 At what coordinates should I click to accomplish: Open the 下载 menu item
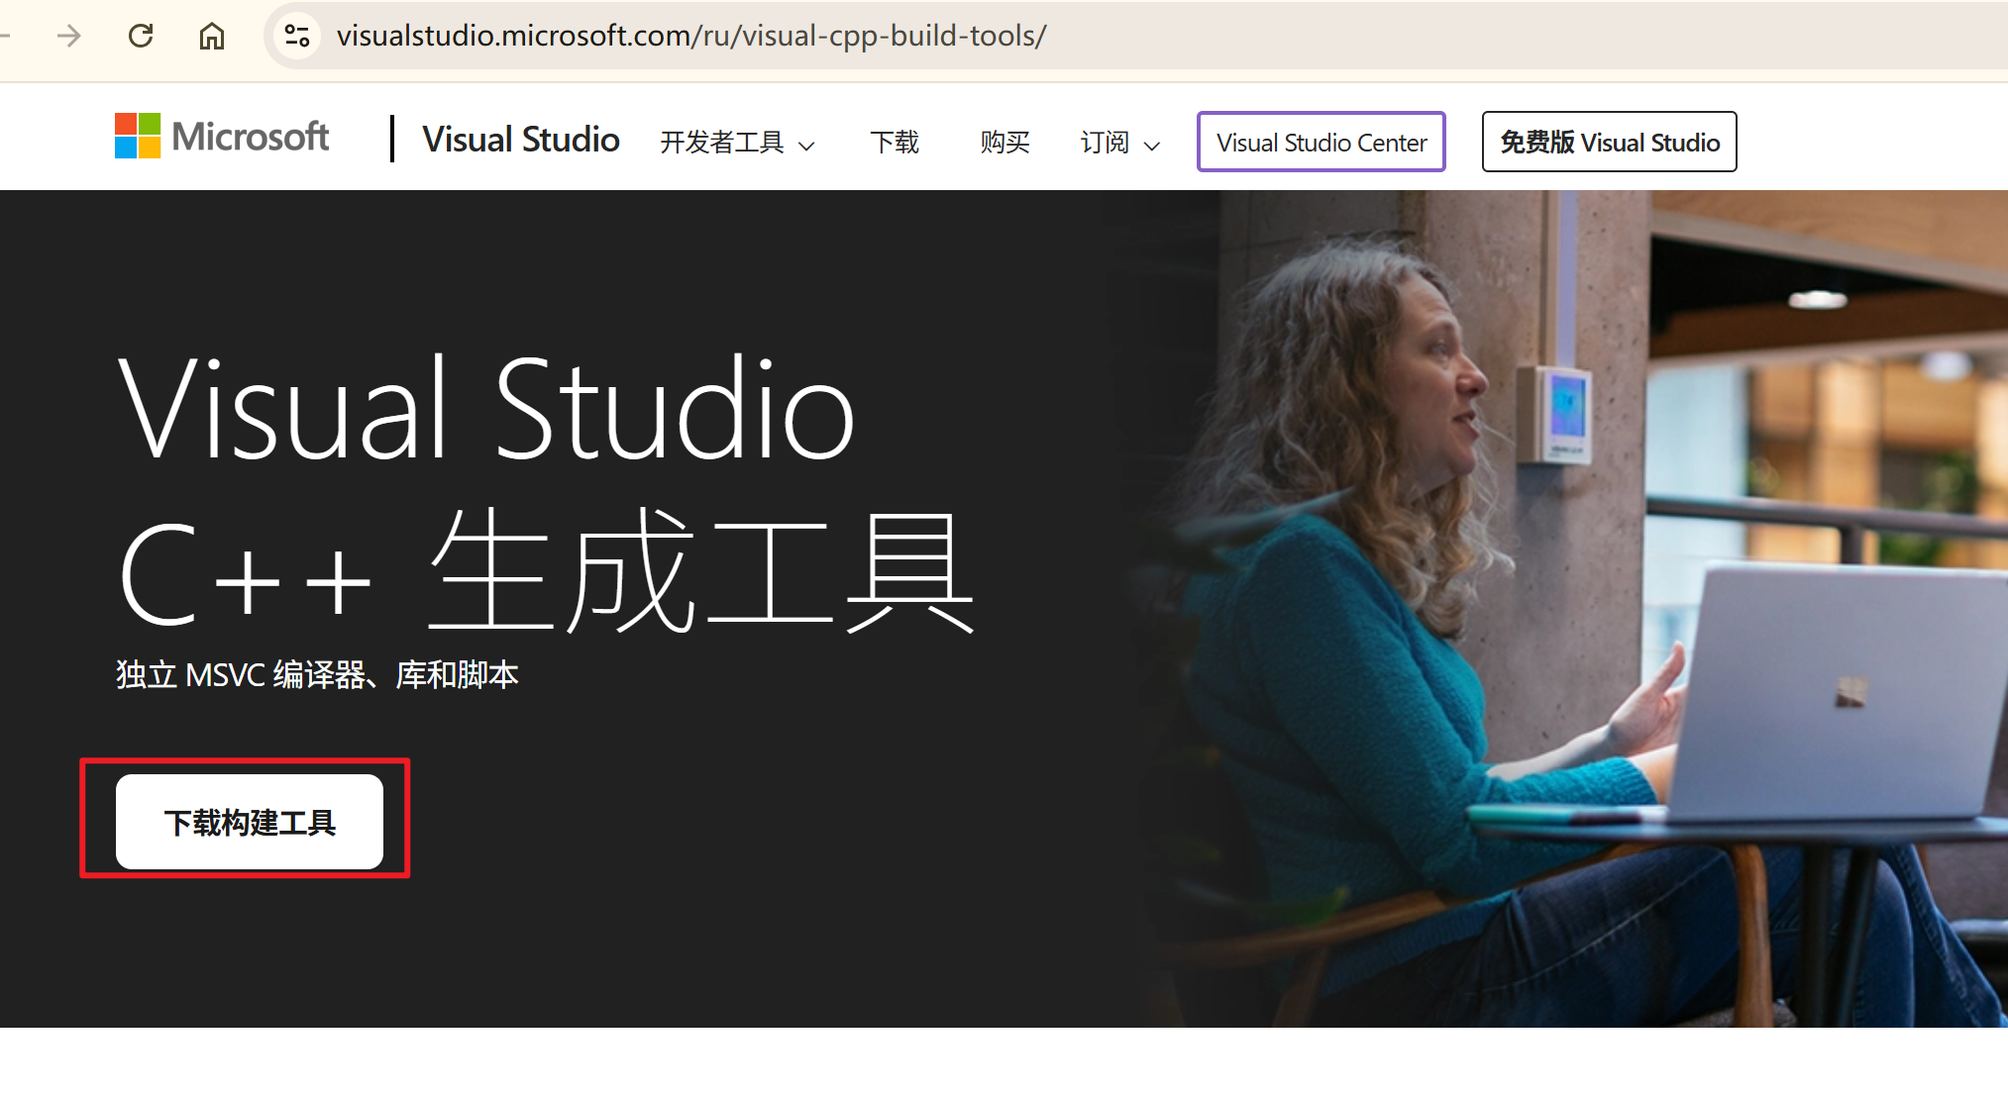click(x=895, y=143)
